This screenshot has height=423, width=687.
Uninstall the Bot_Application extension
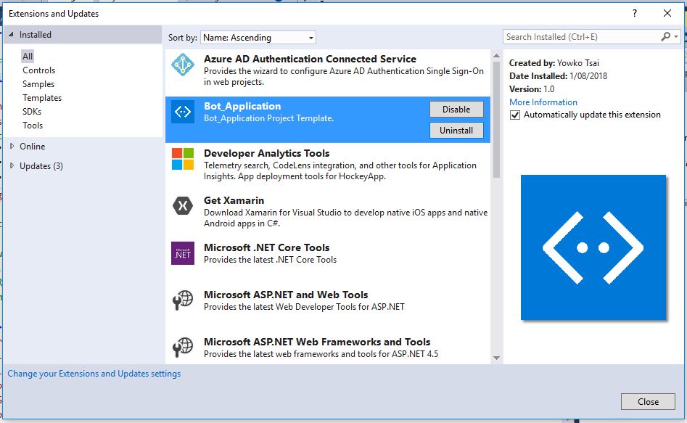pyautogui.click(x=456, y=130)
